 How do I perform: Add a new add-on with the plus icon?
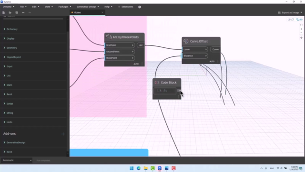coord(63,134)
